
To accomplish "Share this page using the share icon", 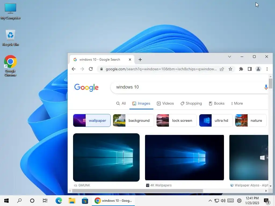I will tap(222, 69).
